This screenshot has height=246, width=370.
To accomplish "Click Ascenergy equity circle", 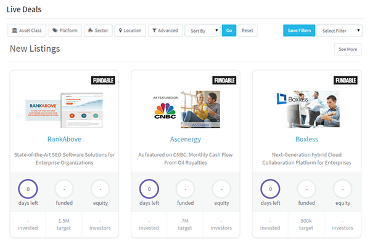I will (x=221, y=189).
